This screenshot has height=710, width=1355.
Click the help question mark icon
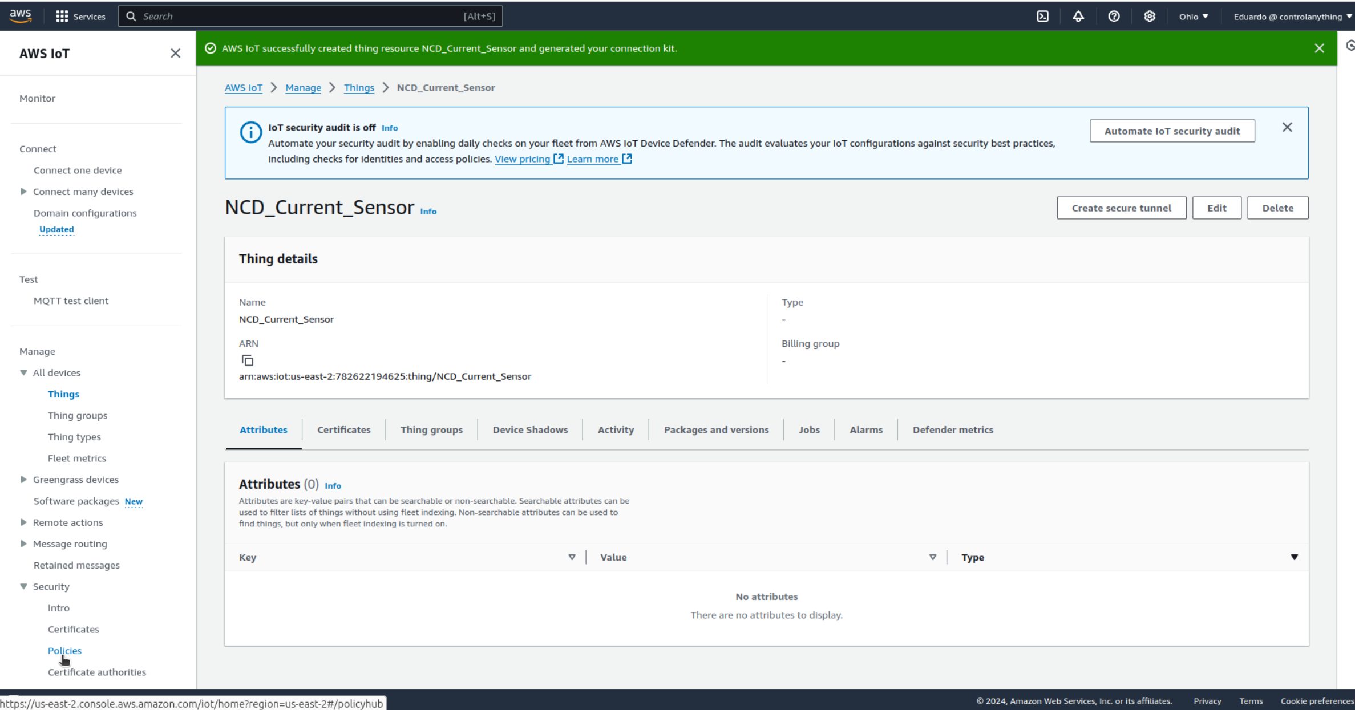1114,16
